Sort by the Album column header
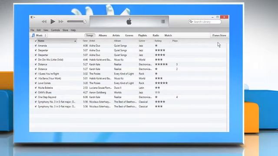The width and height of the screenshot is (278, 156). [x=117, y=41]
